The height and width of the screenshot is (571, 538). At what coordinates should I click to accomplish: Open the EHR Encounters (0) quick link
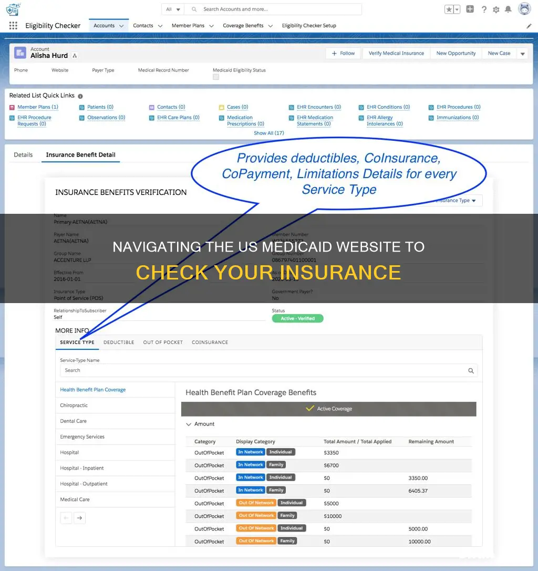tap(319, 107)
